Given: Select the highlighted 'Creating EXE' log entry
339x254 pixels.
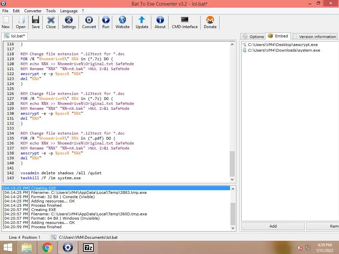Looking at the screenshot, I should 116,188.
